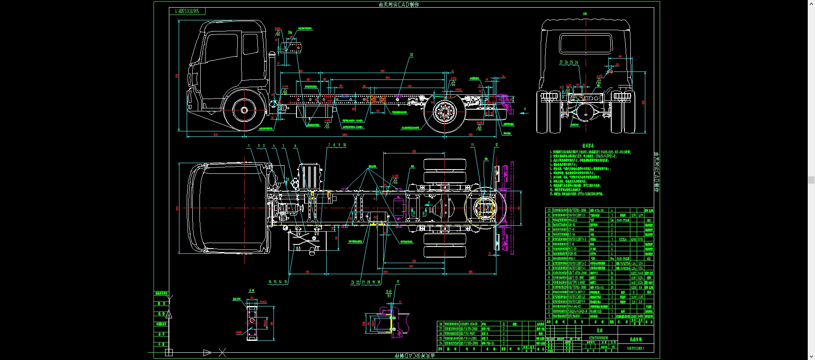Click GB/T 93-1987 in parts row 9
The image size is (815, 360).
point(576,278)
